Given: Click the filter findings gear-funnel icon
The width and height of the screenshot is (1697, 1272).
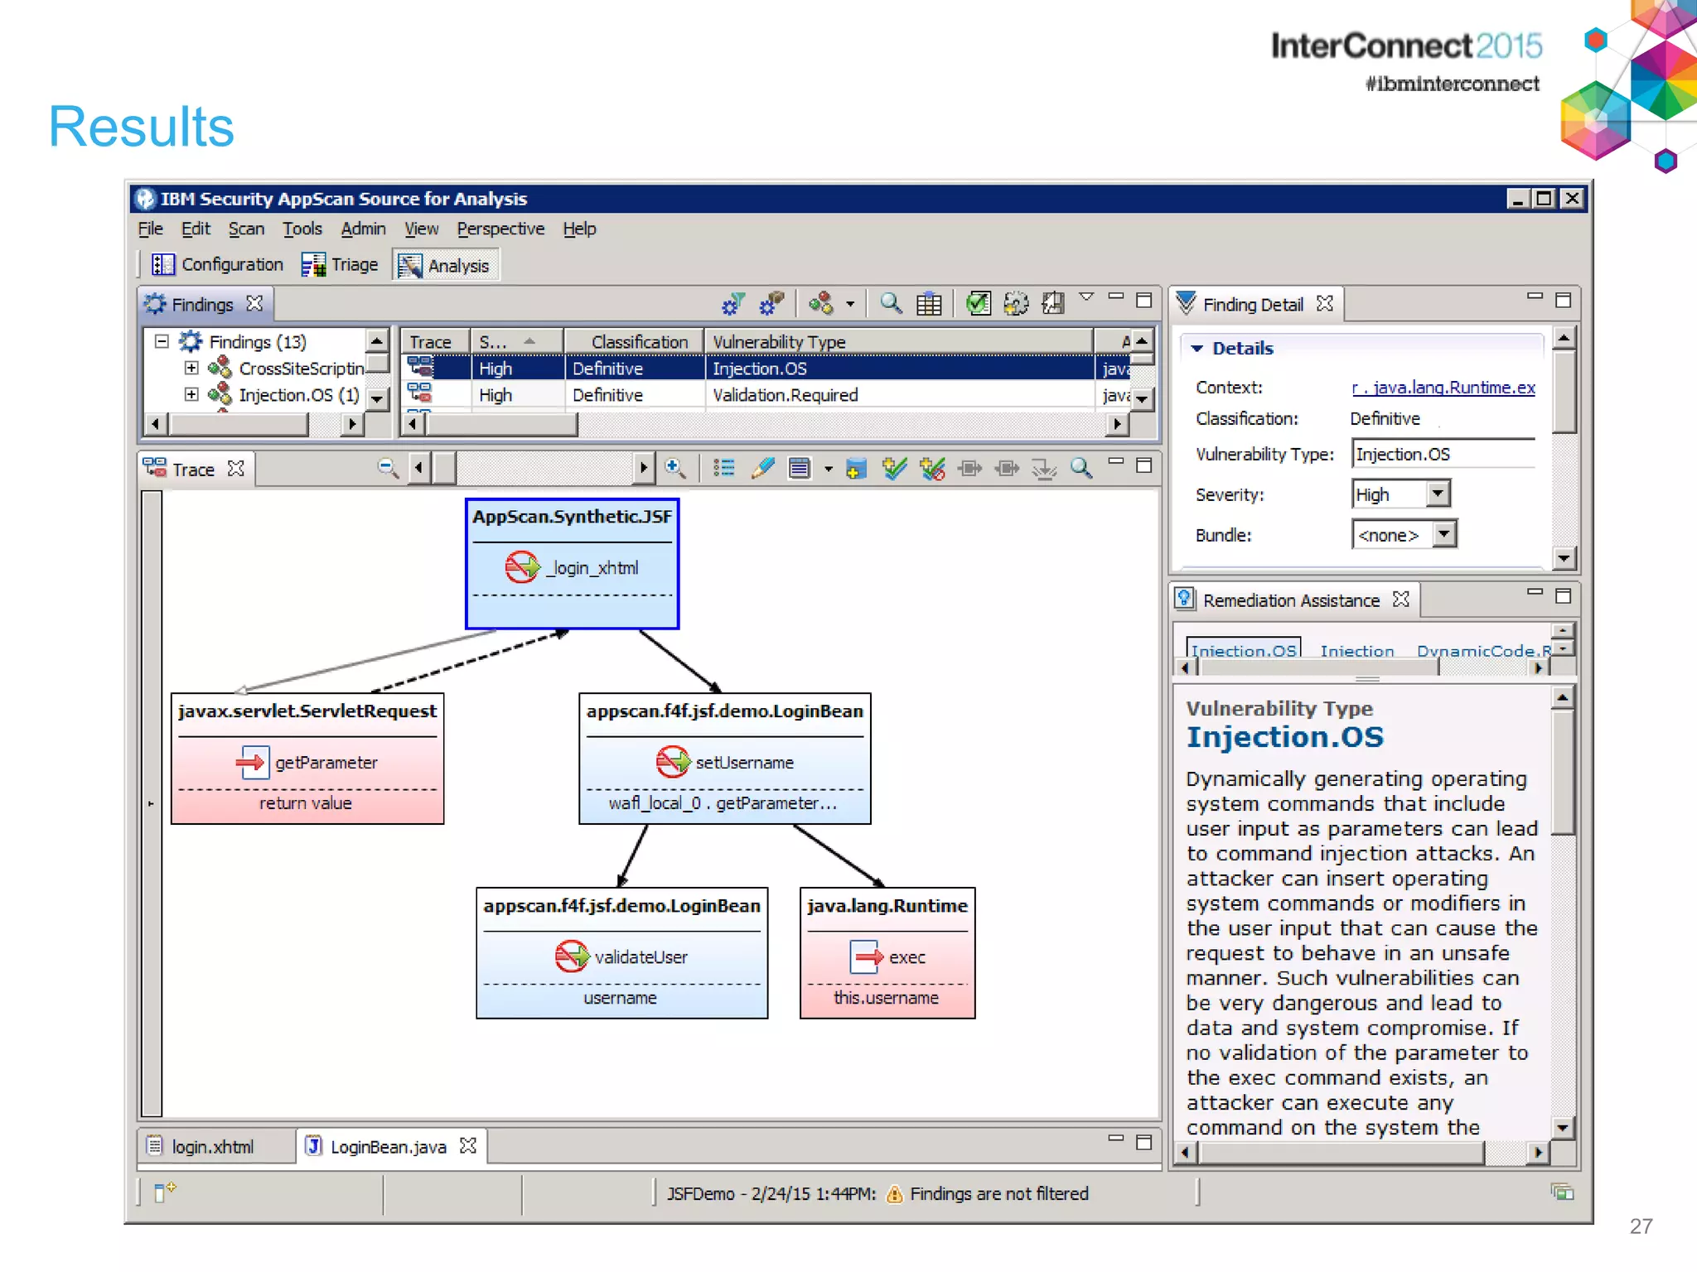Looking at the screenshot, I should (x=732, y=304).
